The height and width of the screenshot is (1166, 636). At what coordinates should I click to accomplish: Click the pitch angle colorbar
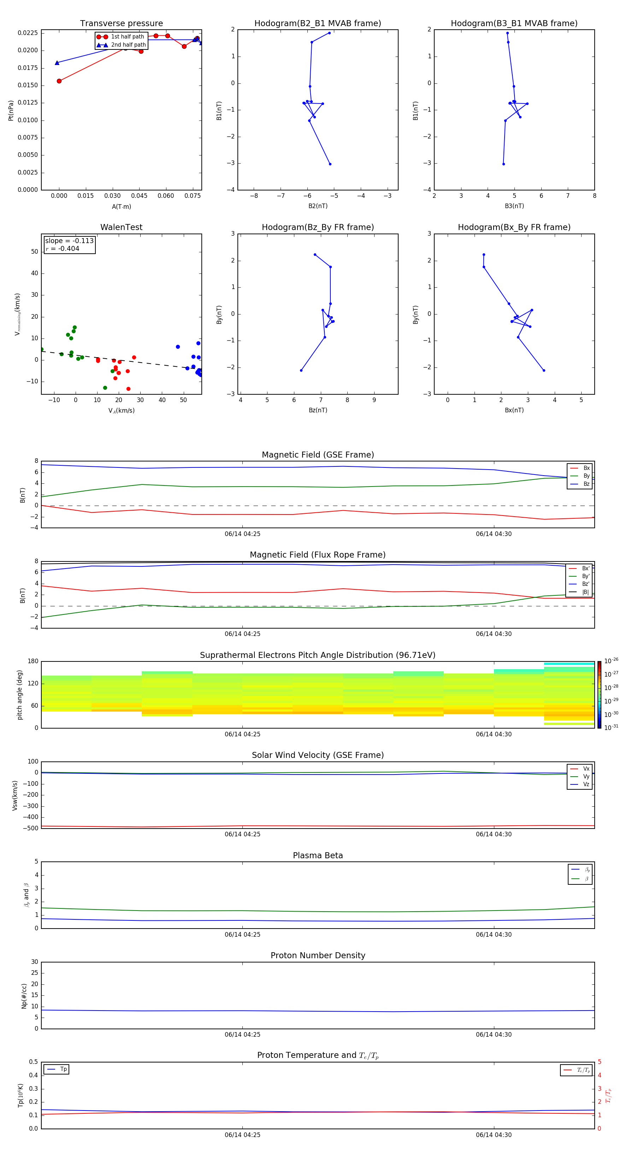[x=599, y=695]
